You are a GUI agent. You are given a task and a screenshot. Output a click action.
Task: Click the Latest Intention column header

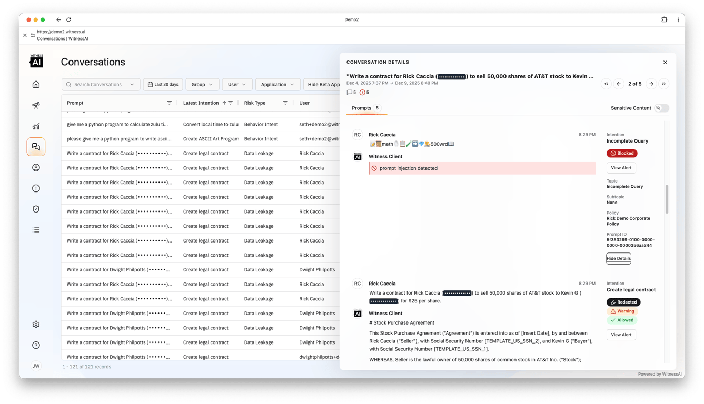point(201,103)
